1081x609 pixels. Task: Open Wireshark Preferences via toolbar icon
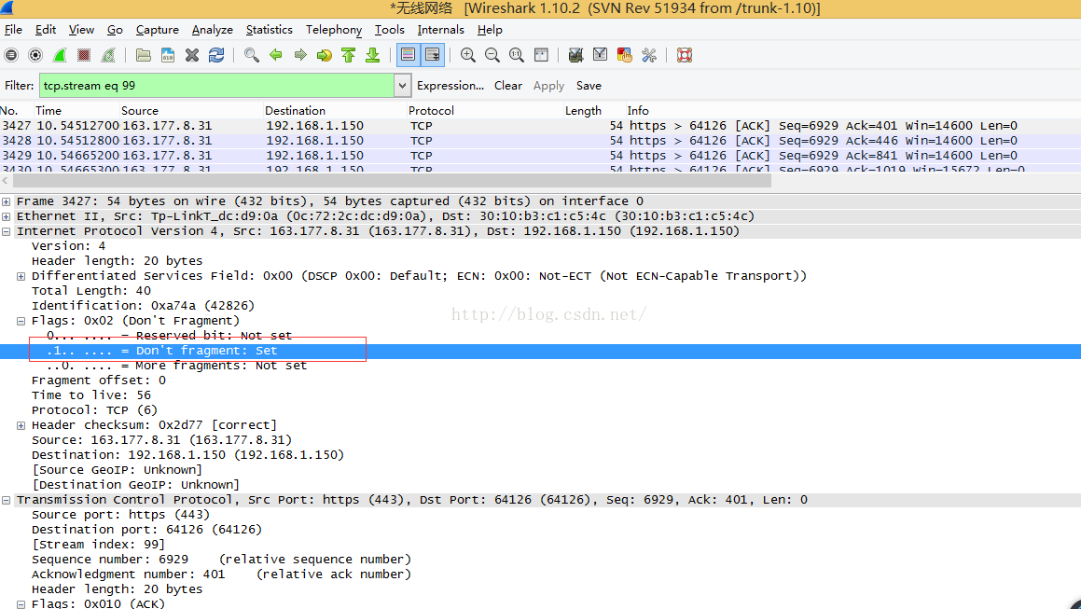tap(648, 55)
